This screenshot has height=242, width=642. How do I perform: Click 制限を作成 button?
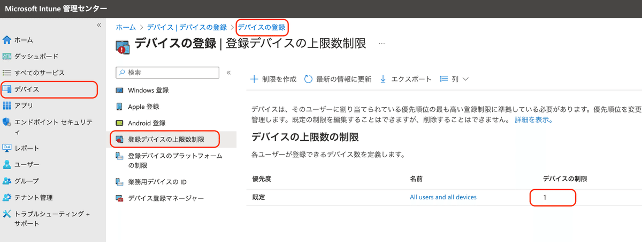click(273, 79)
